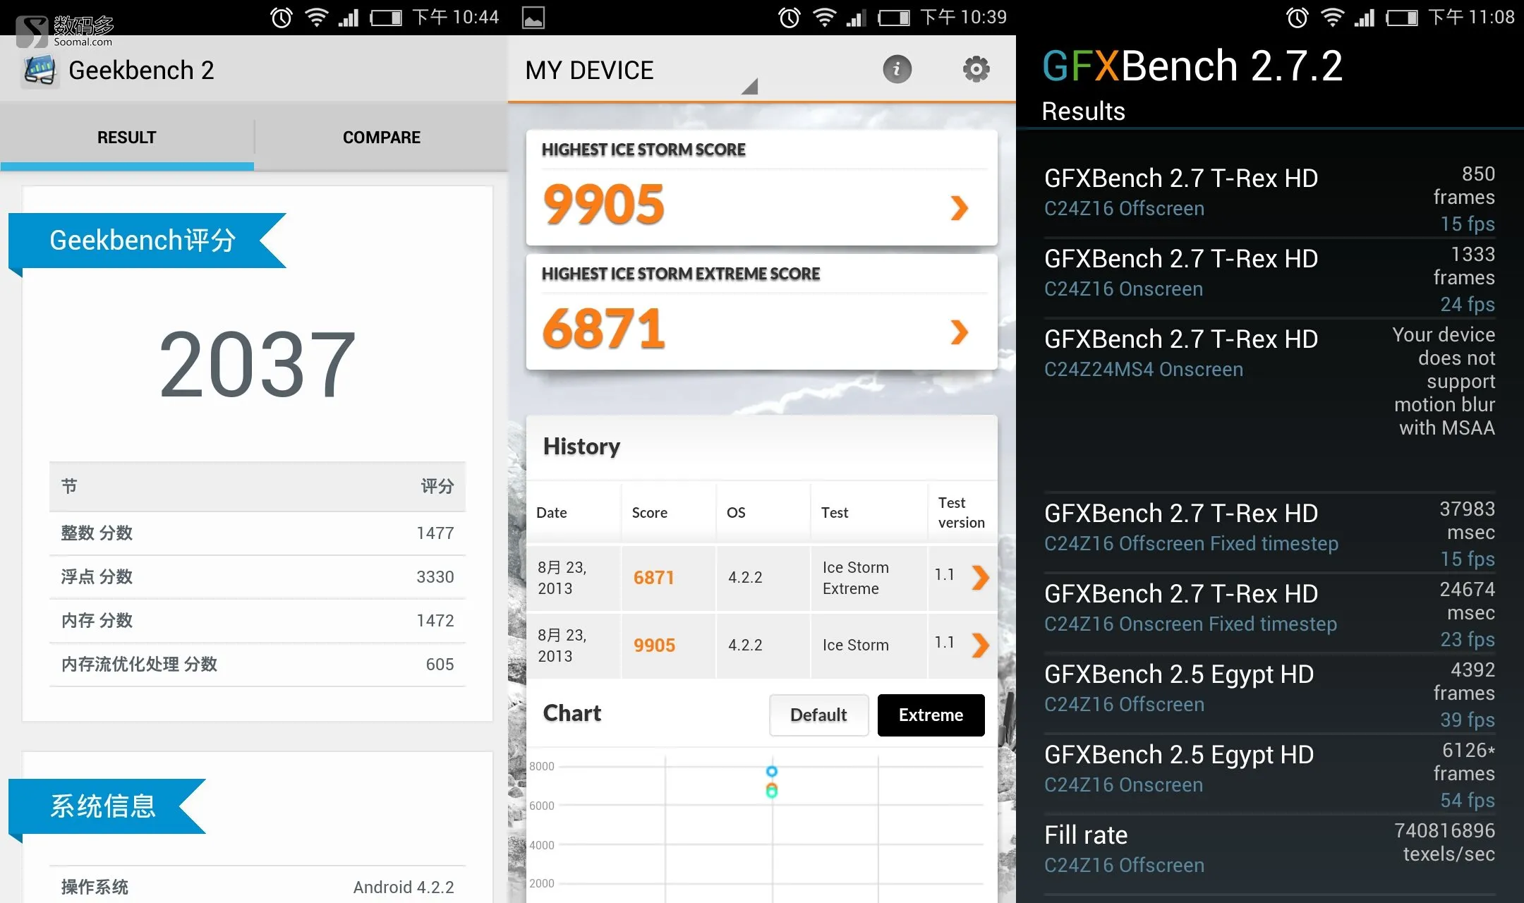
Task: Click the GFXBench Results heading
Action: [x=1084, y=111]
